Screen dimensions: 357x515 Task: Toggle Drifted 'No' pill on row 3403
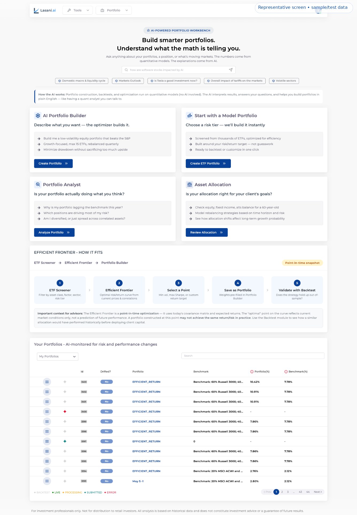[107, 382]
